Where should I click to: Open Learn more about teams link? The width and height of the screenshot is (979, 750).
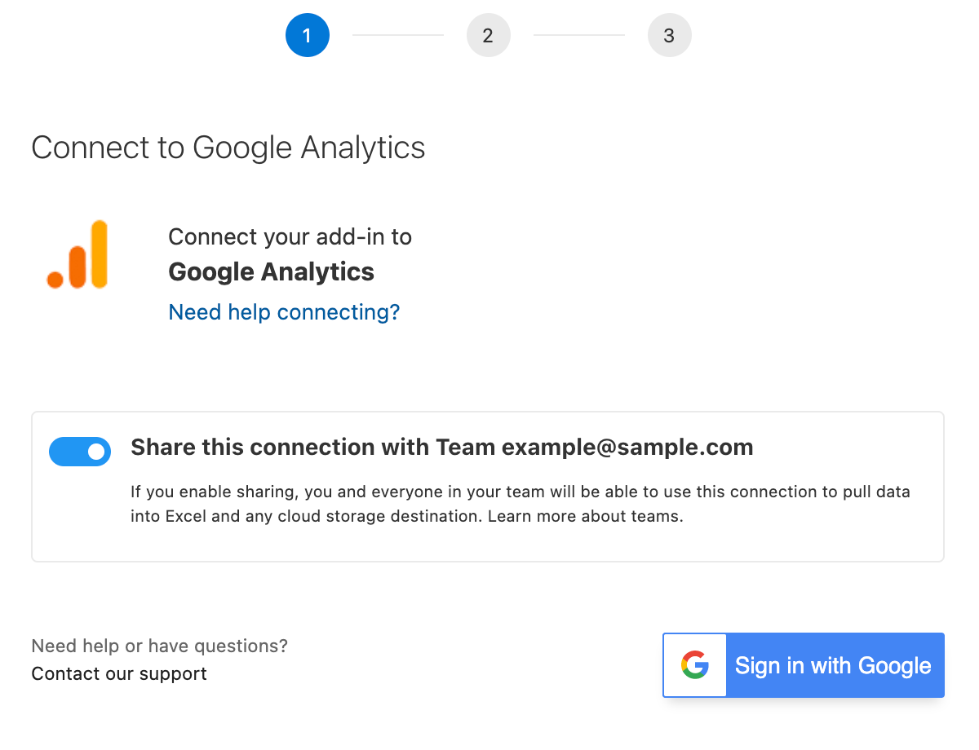coord(584,516)
